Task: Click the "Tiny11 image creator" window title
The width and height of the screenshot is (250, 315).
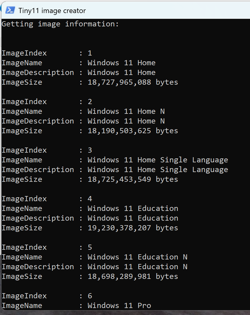Action: click(x=52, y=11)
